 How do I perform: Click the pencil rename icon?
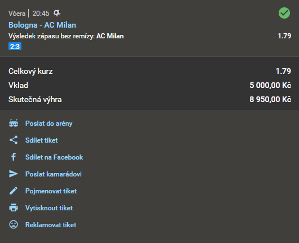(x=14, y=191)
